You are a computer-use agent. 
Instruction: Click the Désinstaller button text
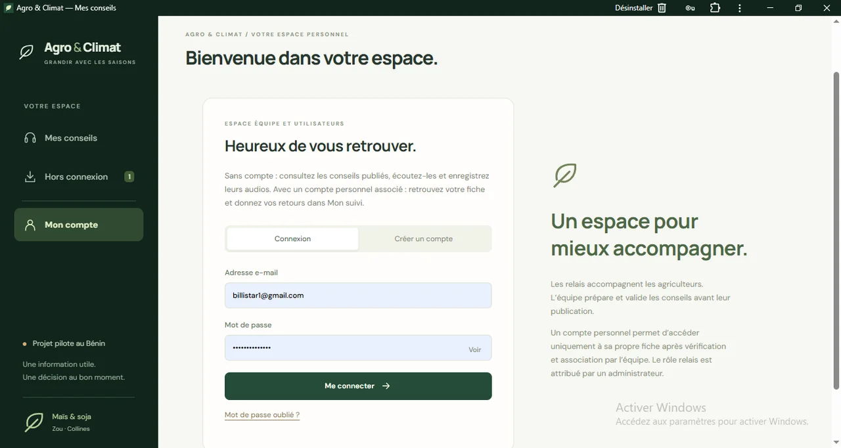633,8
